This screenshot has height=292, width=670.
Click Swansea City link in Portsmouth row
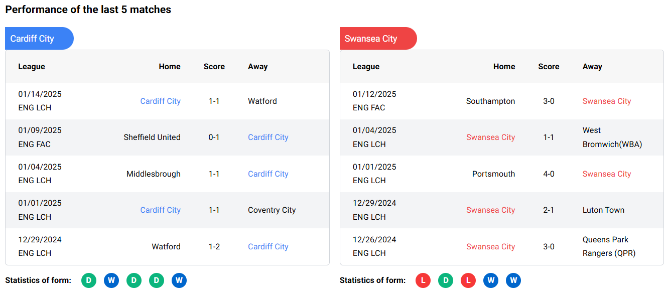click(x=606, y=174)
